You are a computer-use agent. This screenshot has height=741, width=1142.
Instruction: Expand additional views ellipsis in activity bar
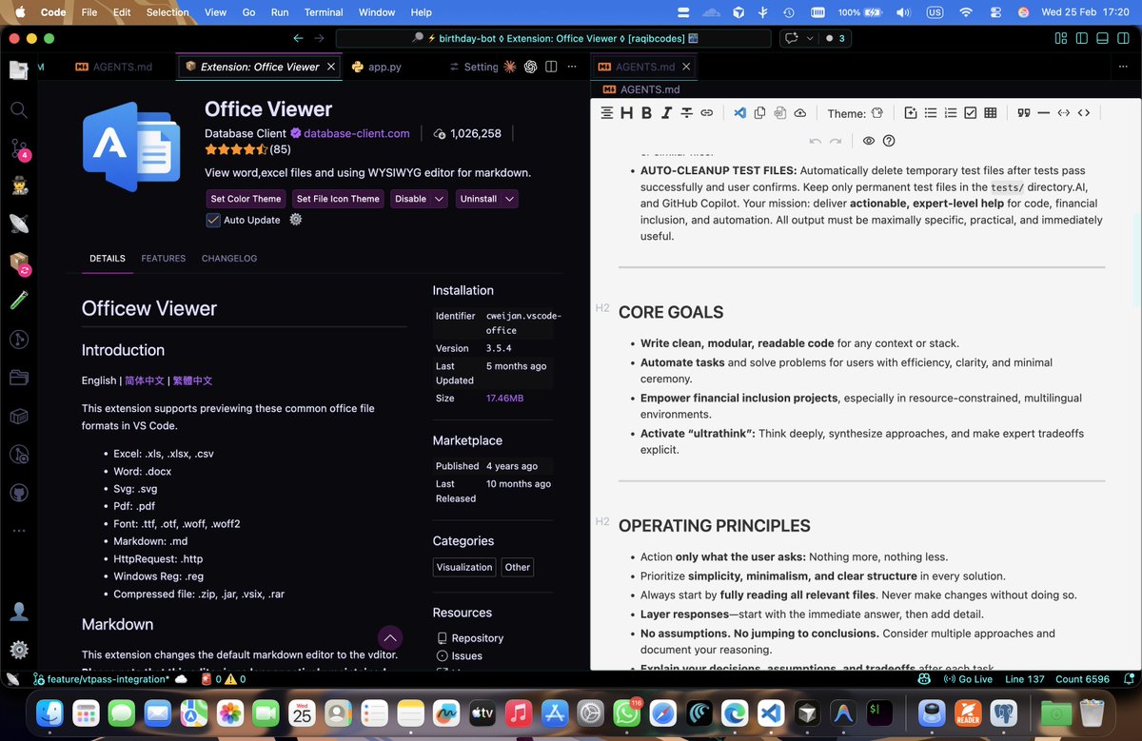pyautogui.click(x=19, y=531)
